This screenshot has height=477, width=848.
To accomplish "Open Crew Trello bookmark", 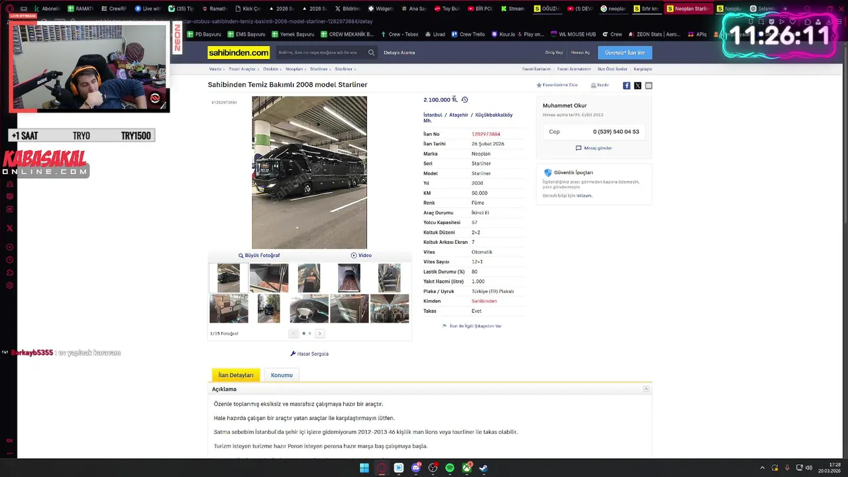I will tap(468, 34).
